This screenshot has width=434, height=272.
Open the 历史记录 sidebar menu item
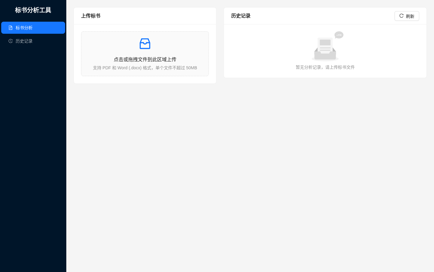coord(33,41)
